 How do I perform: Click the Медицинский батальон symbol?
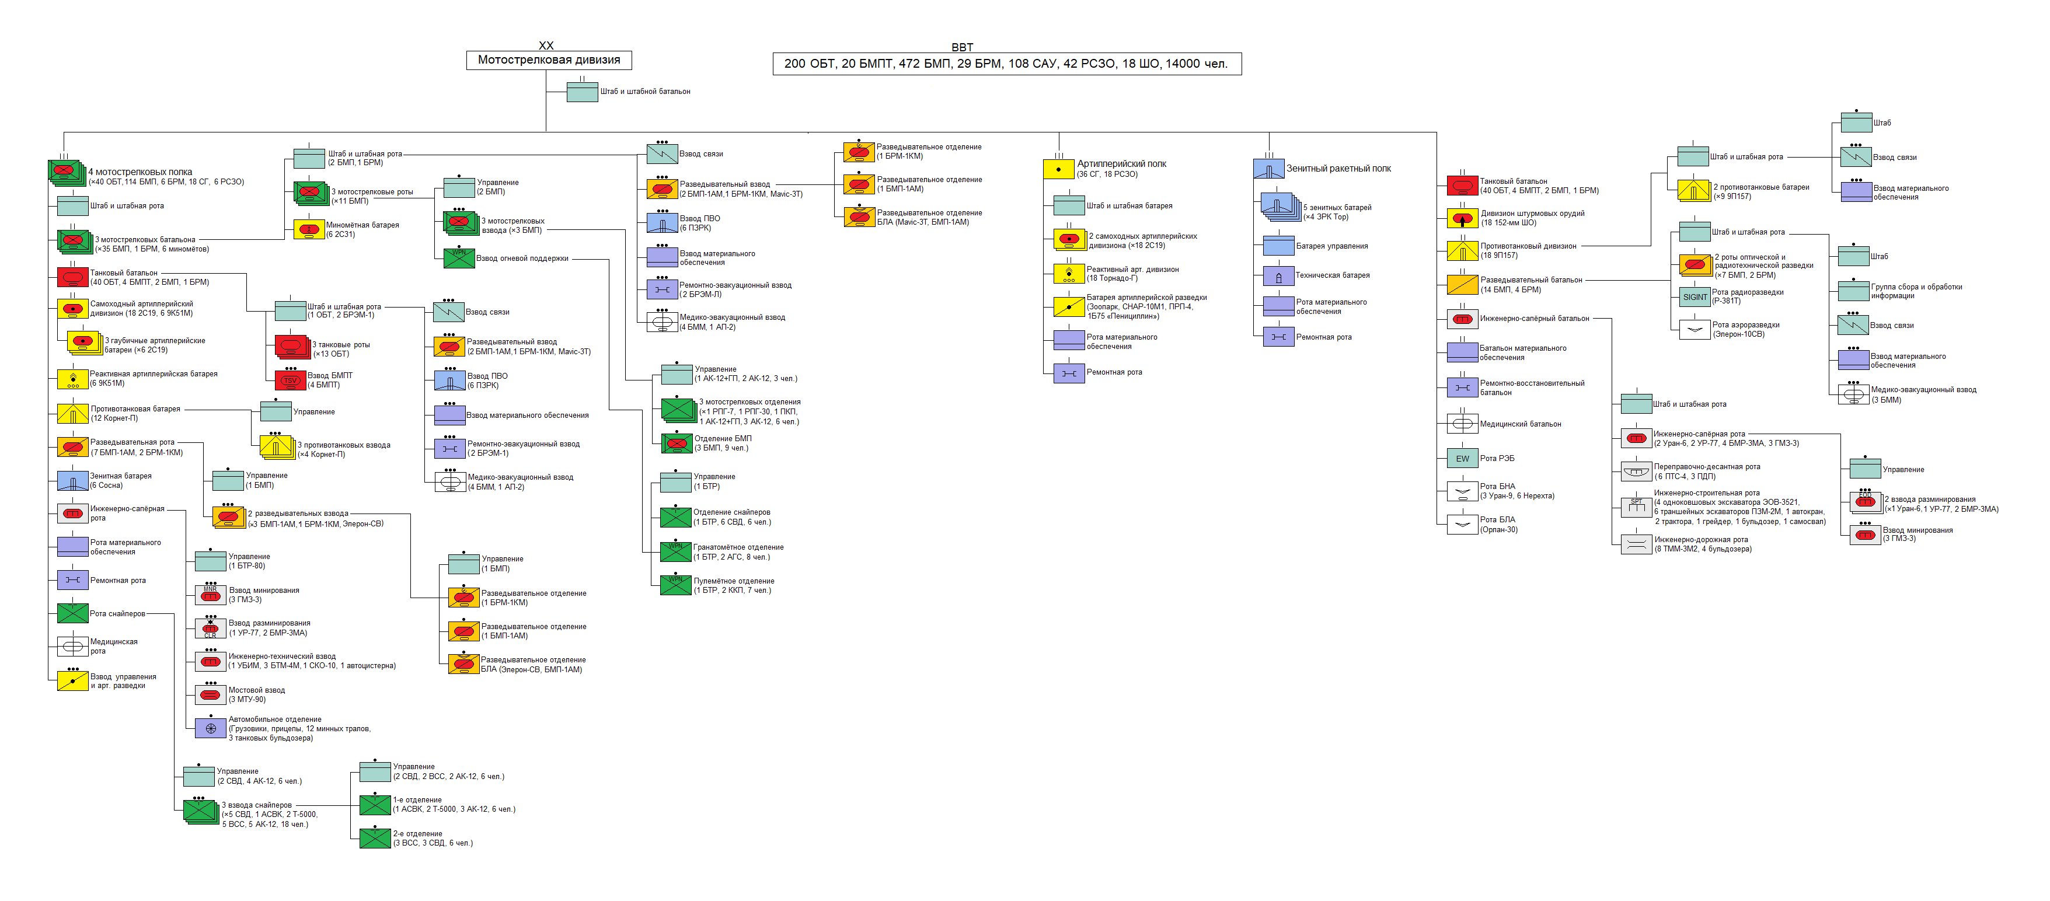(1462, 424)
